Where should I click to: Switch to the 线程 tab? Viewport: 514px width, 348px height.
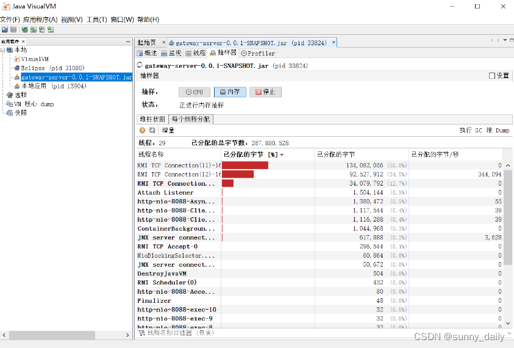click(x=196, y=53)
